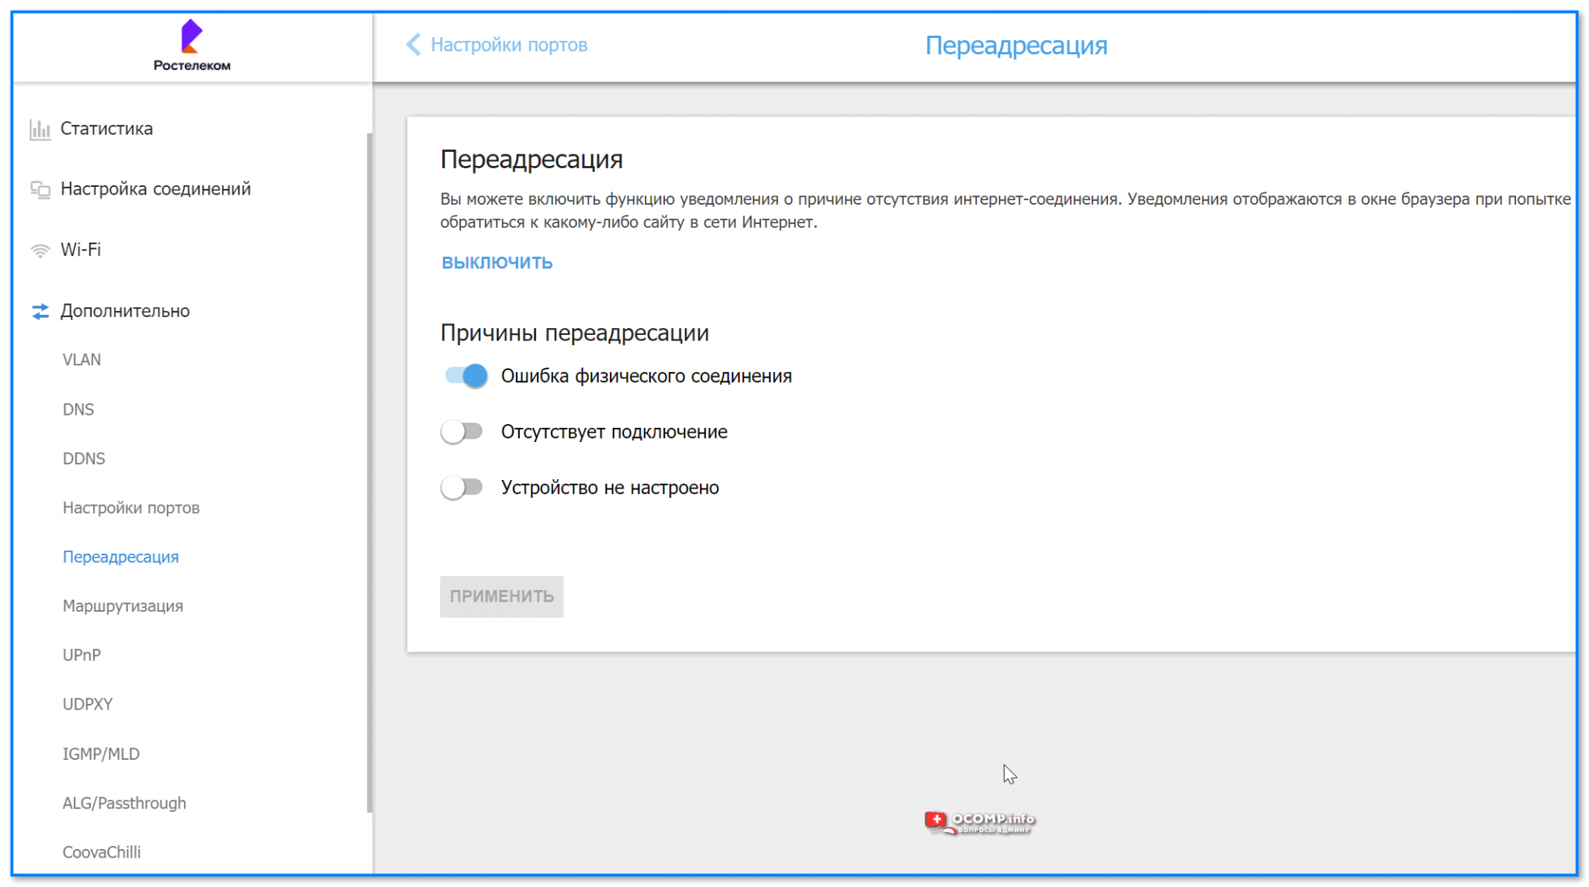Viewport: 1589px width, 887px height.
Task: Go back via Настройки портов header link
Action: click(509, 45)
